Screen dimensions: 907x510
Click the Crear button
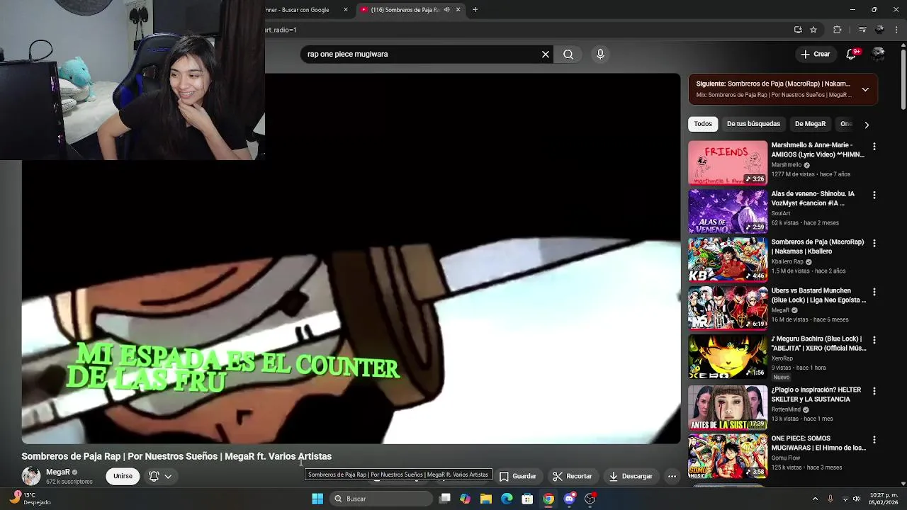(815, 54)
